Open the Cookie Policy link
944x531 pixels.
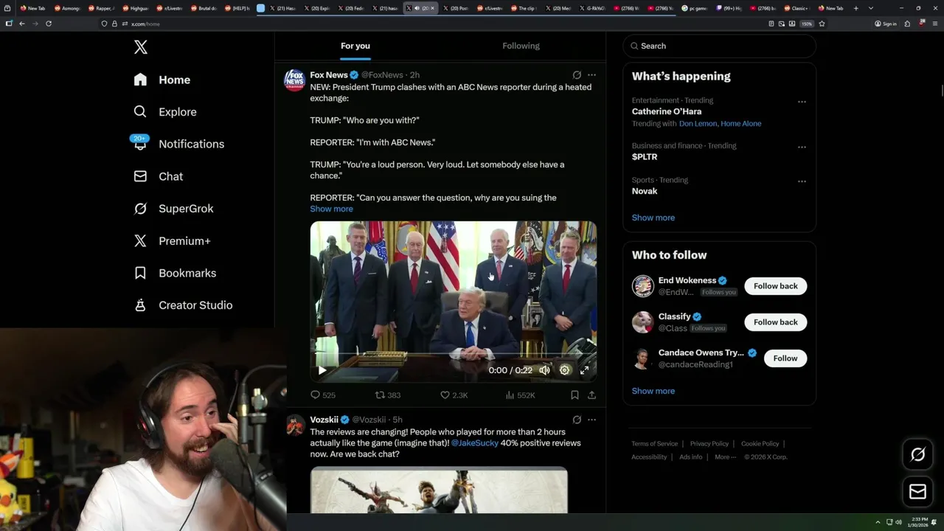[760, 444]
